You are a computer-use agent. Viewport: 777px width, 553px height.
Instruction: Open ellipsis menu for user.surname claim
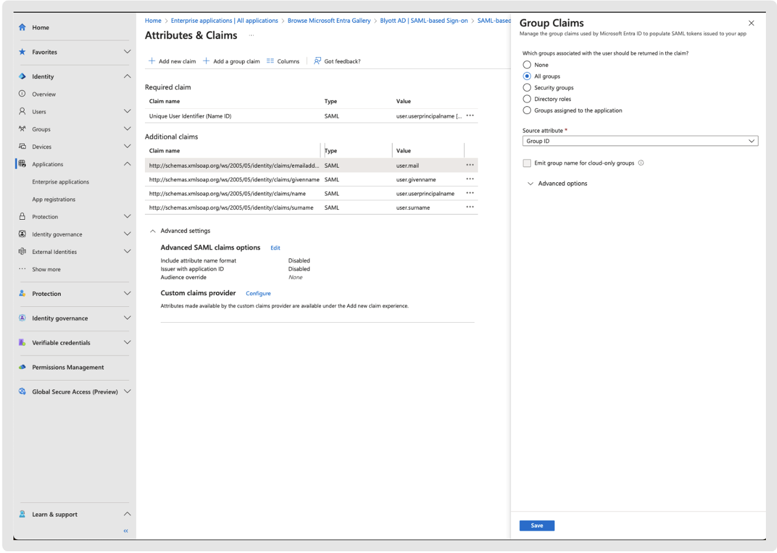coord(470,207)
